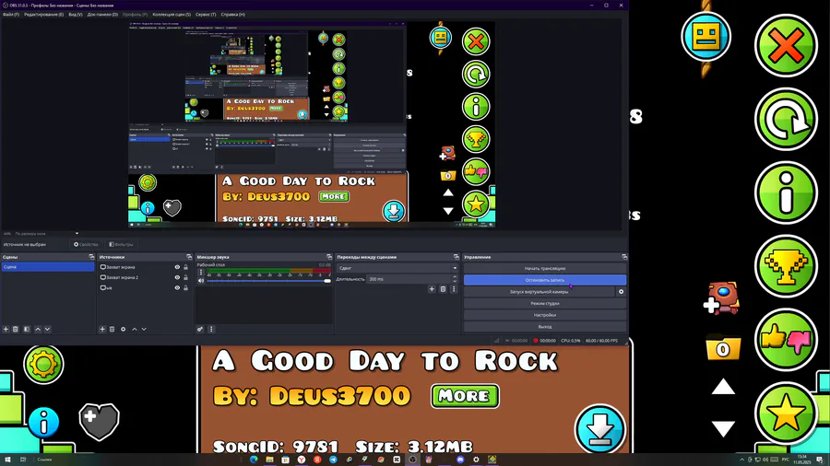Click the large green star rate icon
The image size is (830, 466).
click(786, 414)
